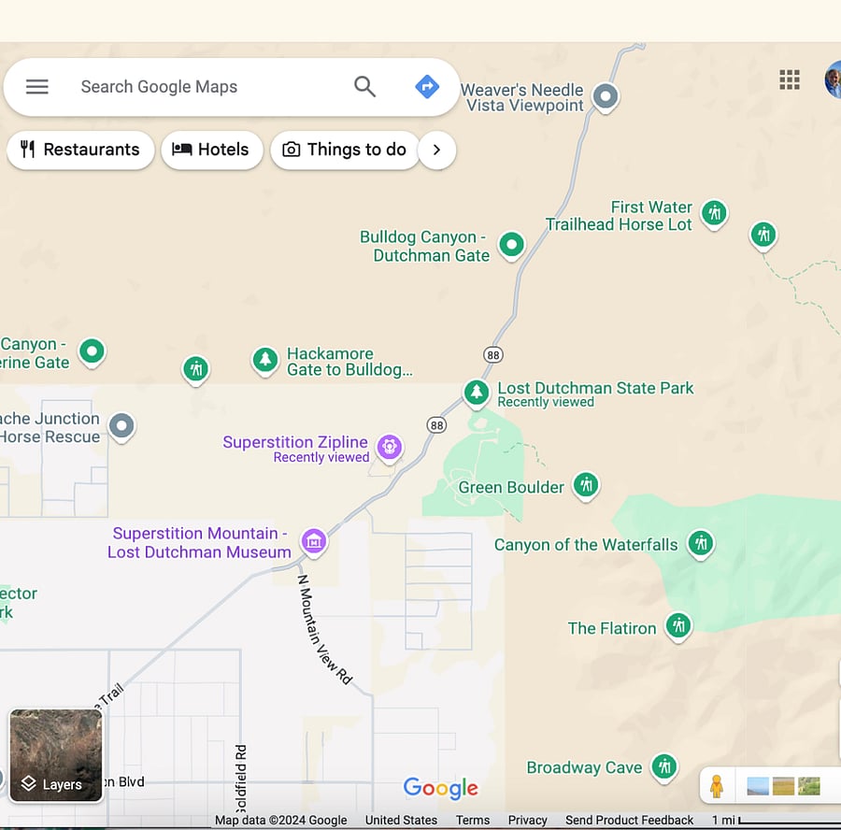Expand more category chips with the right chevron
Viewport: 841px width, 830px height.
(436, 150)
